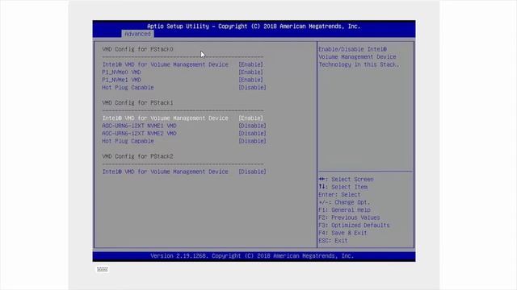Image resolution: width=517 pixels, height=290 pixels.
Task: Select AOC-URN6-i2XT NVME2 VMD option
Action: click(x=139, y=134)
